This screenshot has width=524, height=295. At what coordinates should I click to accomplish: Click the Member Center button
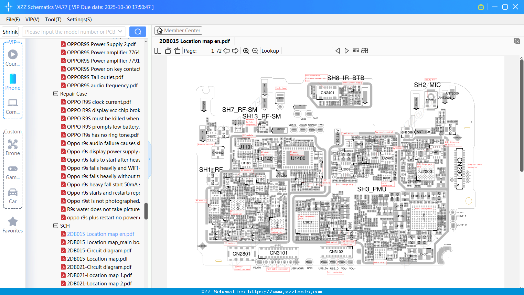pos(178,31)
